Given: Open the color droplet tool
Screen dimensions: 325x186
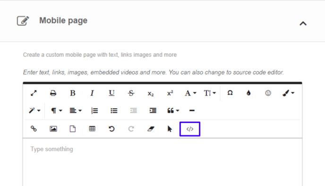Looking at the screenshot, I should (x=248, y=93).
